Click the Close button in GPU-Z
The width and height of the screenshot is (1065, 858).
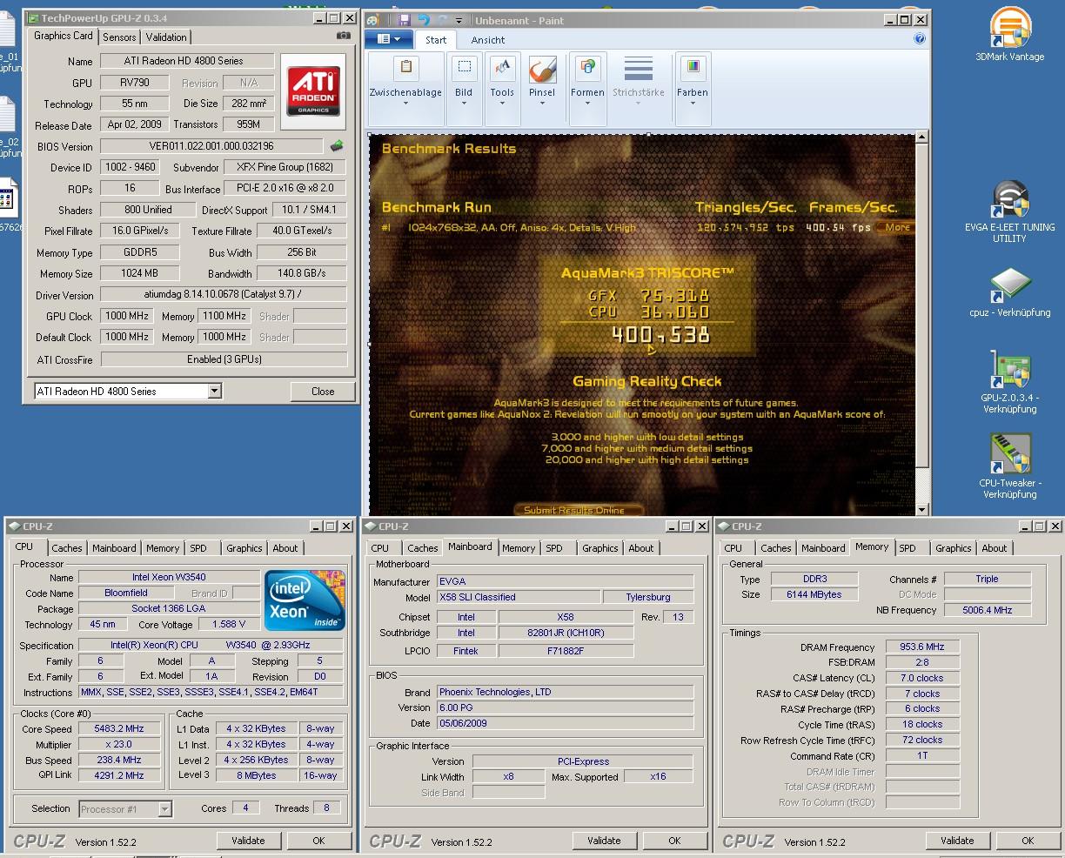[x=323, y=392]
